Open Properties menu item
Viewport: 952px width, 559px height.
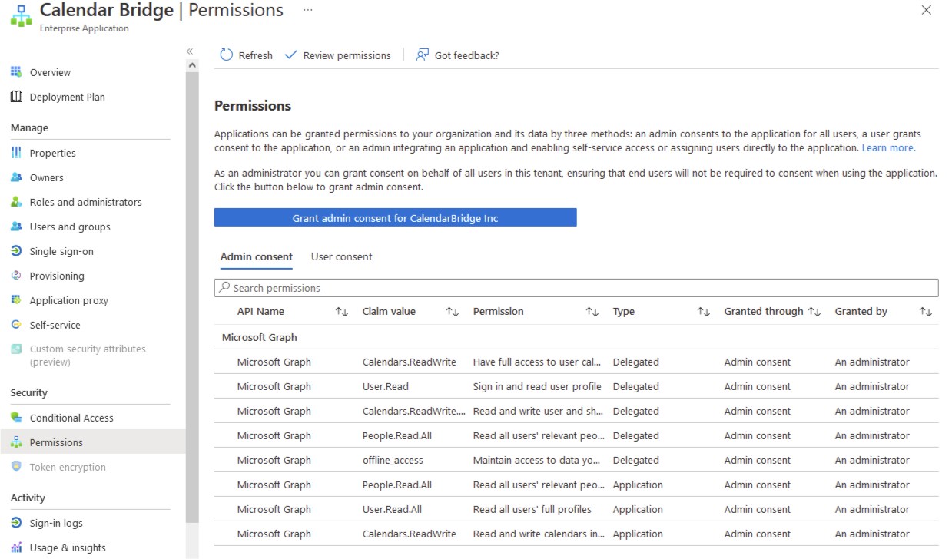53,153
